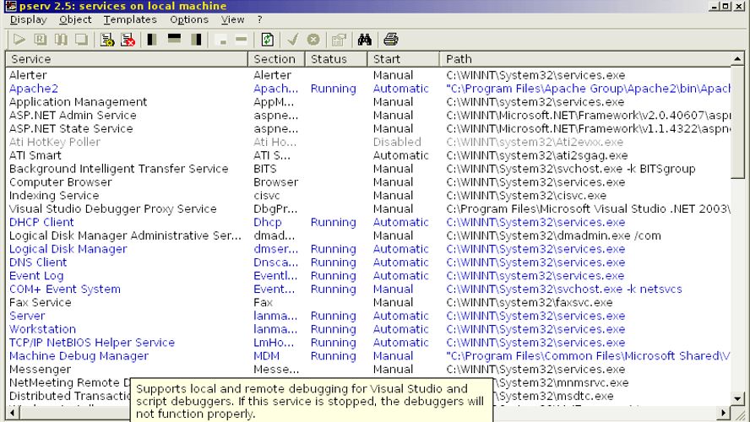Image resolution: width=750 pixels, height=422 pixels.
Task: Click the left-half black pane layout icon
Action: click(152, 39)
